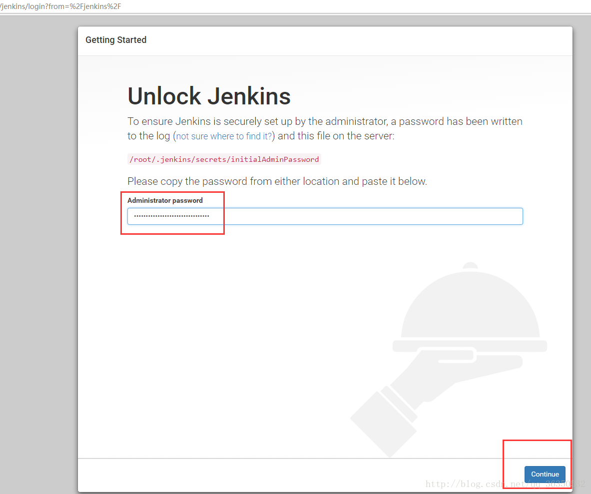Click the Continue button
The width and height of the screenshot is (591, 494).
point(545,474)
